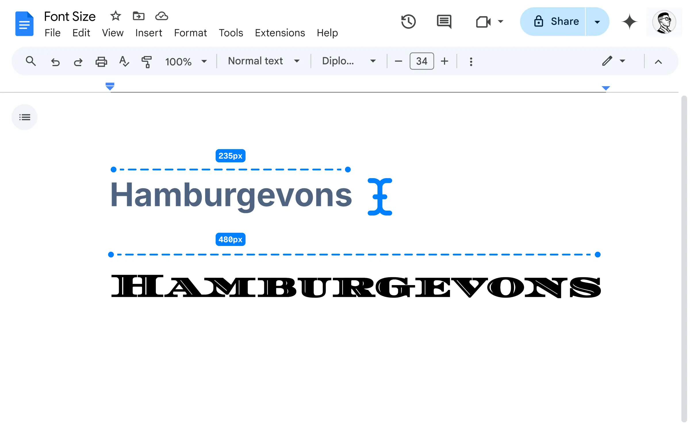Viewport: 690px width, 431px height.
Task: Click the More options three-dot menu
Action: [470, 61]
